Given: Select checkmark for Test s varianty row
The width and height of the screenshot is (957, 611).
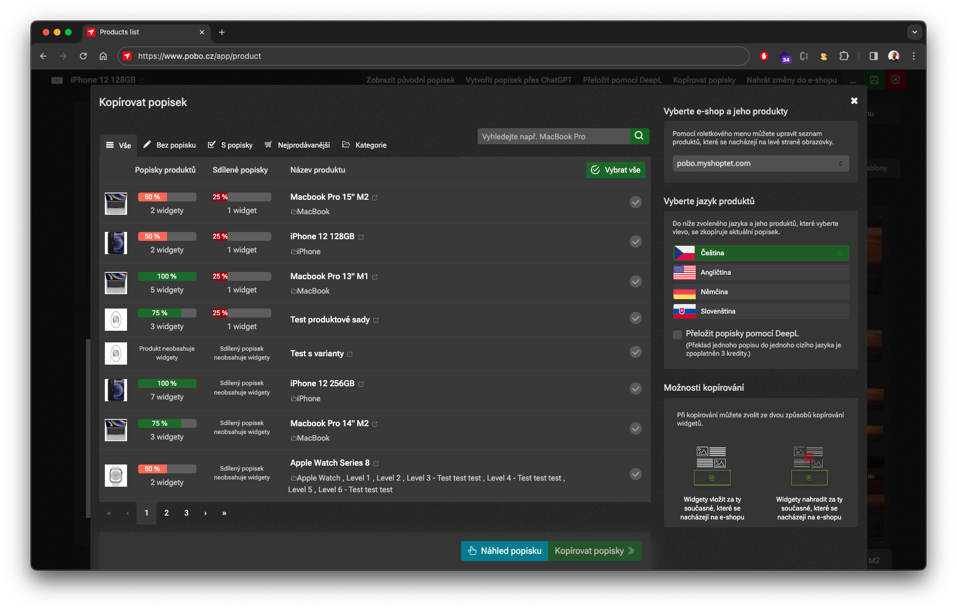Looking at the screenshot, I should [x=636, y=352].
